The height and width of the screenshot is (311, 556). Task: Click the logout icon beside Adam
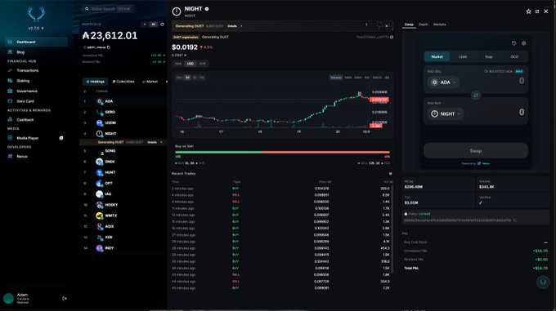click(64, 298)
